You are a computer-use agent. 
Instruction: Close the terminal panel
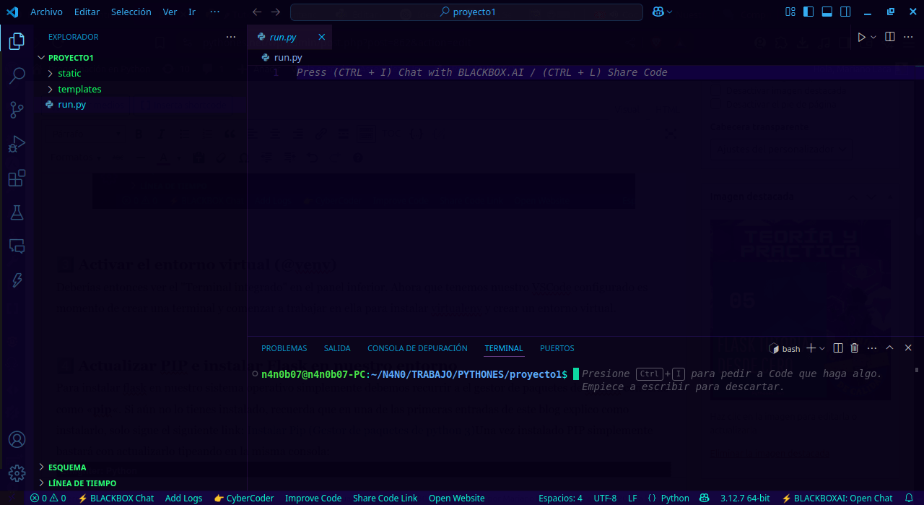click(x=908, y=348)
